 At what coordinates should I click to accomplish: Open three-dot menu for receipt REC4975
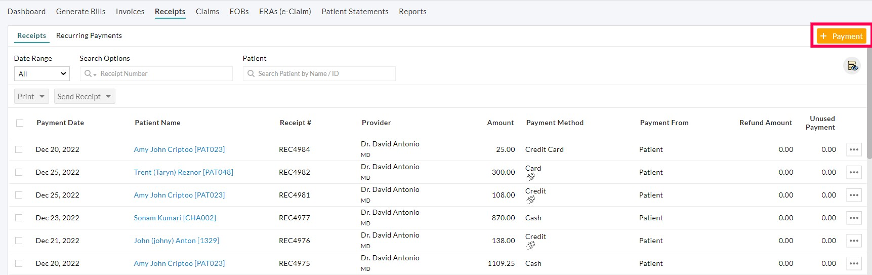854,263
